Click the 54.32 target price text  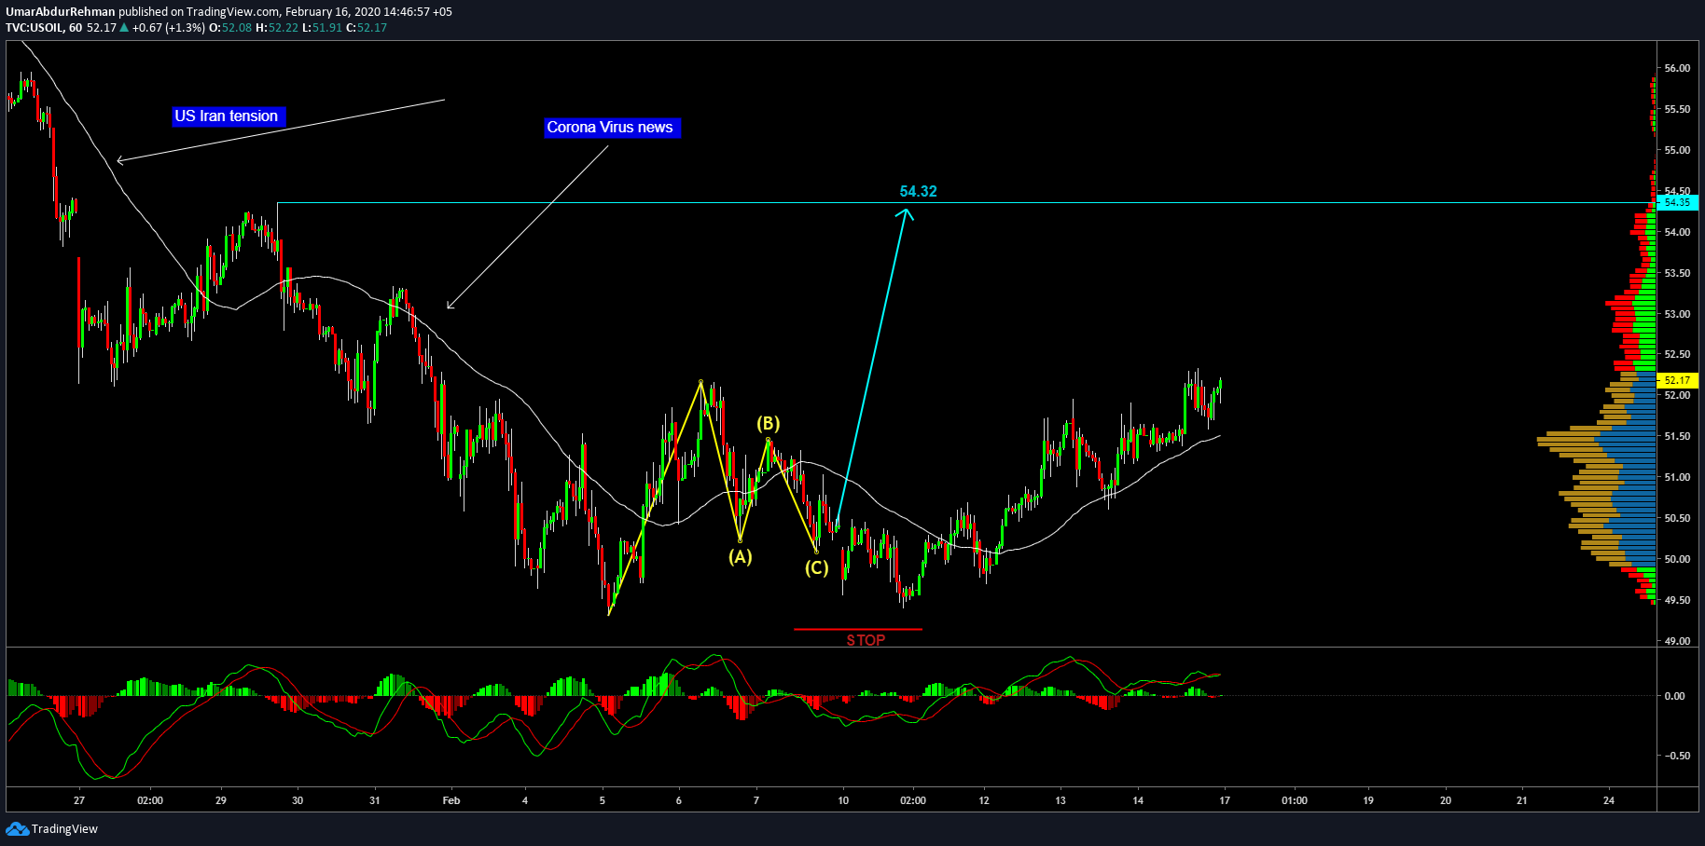point(918,192)
